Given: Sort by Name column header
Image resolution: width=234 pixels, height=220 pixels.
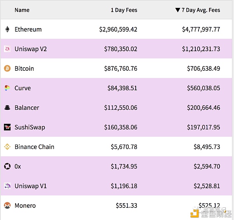Looking at the screenshot, I should (22, 10).
